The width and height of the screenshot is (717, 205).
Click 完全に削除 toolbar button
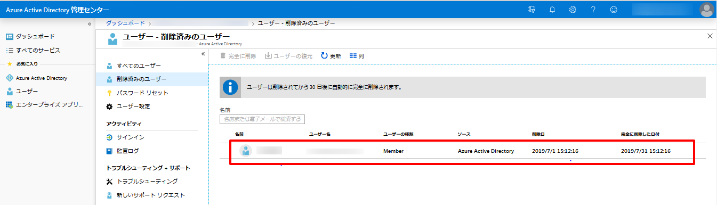pyautogui.click(x=238, y=56)
